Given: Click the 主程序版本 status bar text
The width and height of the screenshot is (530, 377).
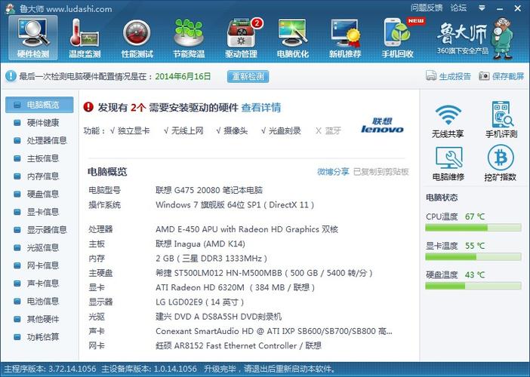Looking at the screenshot, I should [50, 369].
